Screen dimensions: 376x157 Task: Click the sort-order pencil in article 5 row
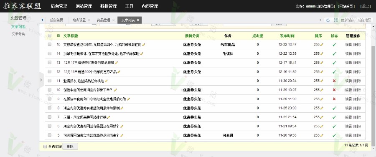click(322, 135)
